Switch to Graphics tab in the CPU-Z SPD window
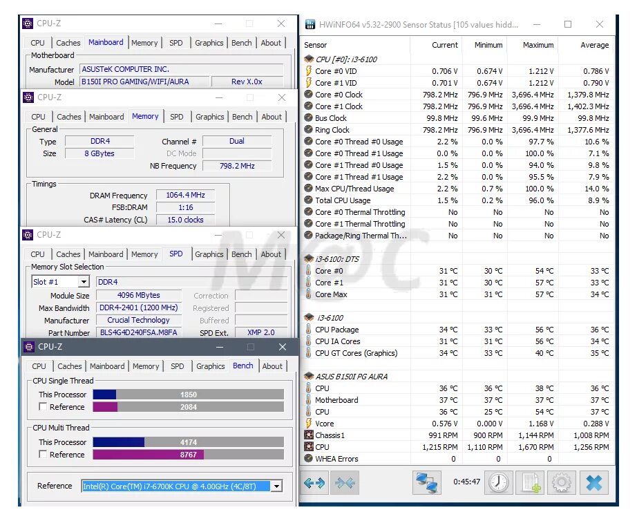 pos(209,254)
